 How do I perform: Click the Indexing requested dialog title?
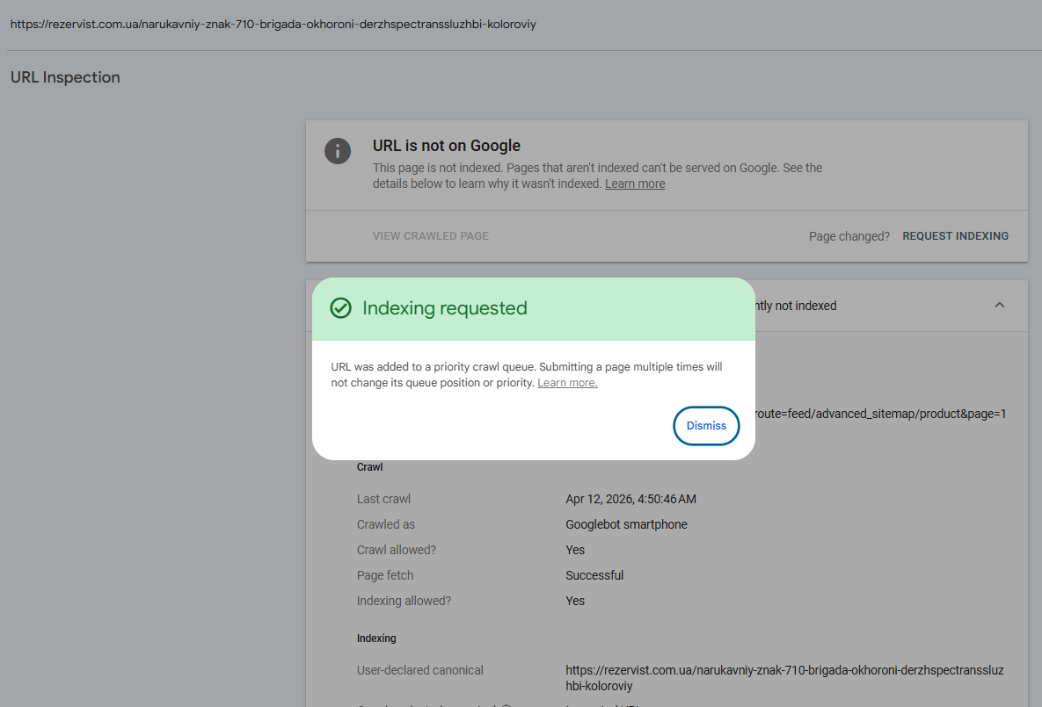(x=445, y=308)
